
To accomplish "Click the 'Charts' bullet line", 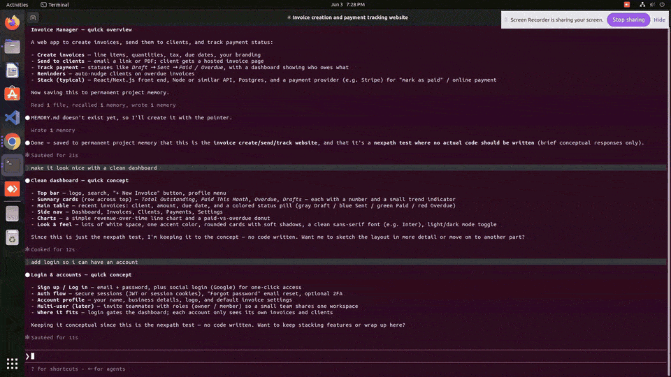I will pyautogui.click(x=150, y=218).
